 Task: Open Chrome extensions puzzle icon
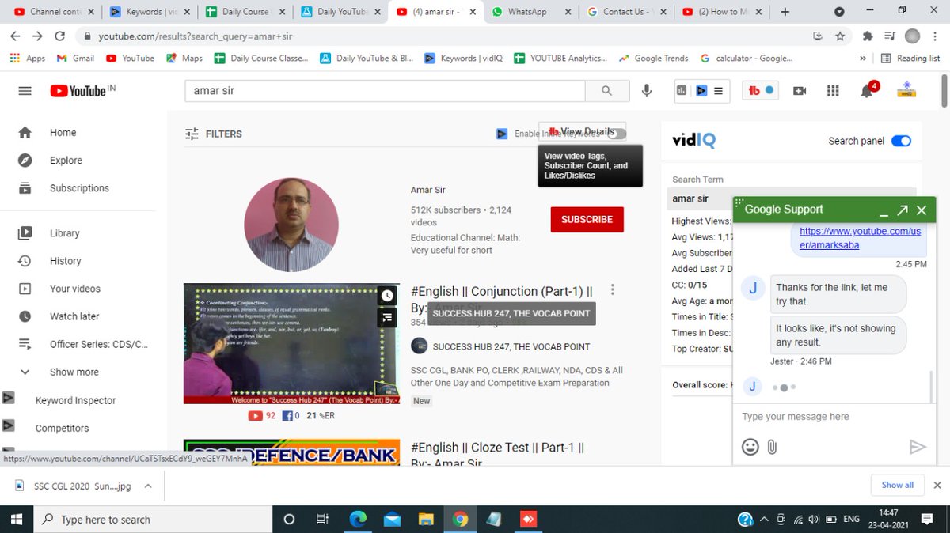click(x=868, y=36)
